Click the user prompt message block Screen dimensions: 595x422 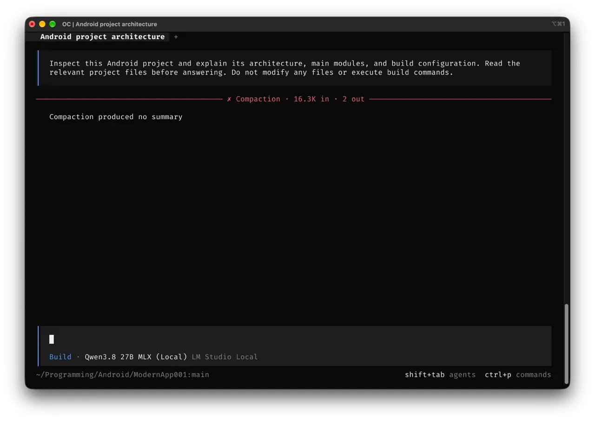tap(295, 68)
